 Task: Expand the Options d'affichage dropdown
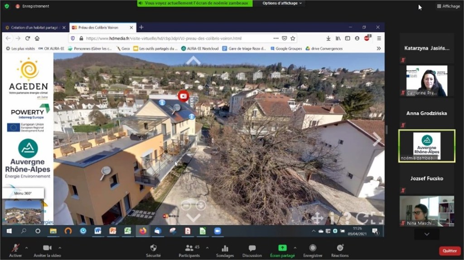[x=283, y=3]
